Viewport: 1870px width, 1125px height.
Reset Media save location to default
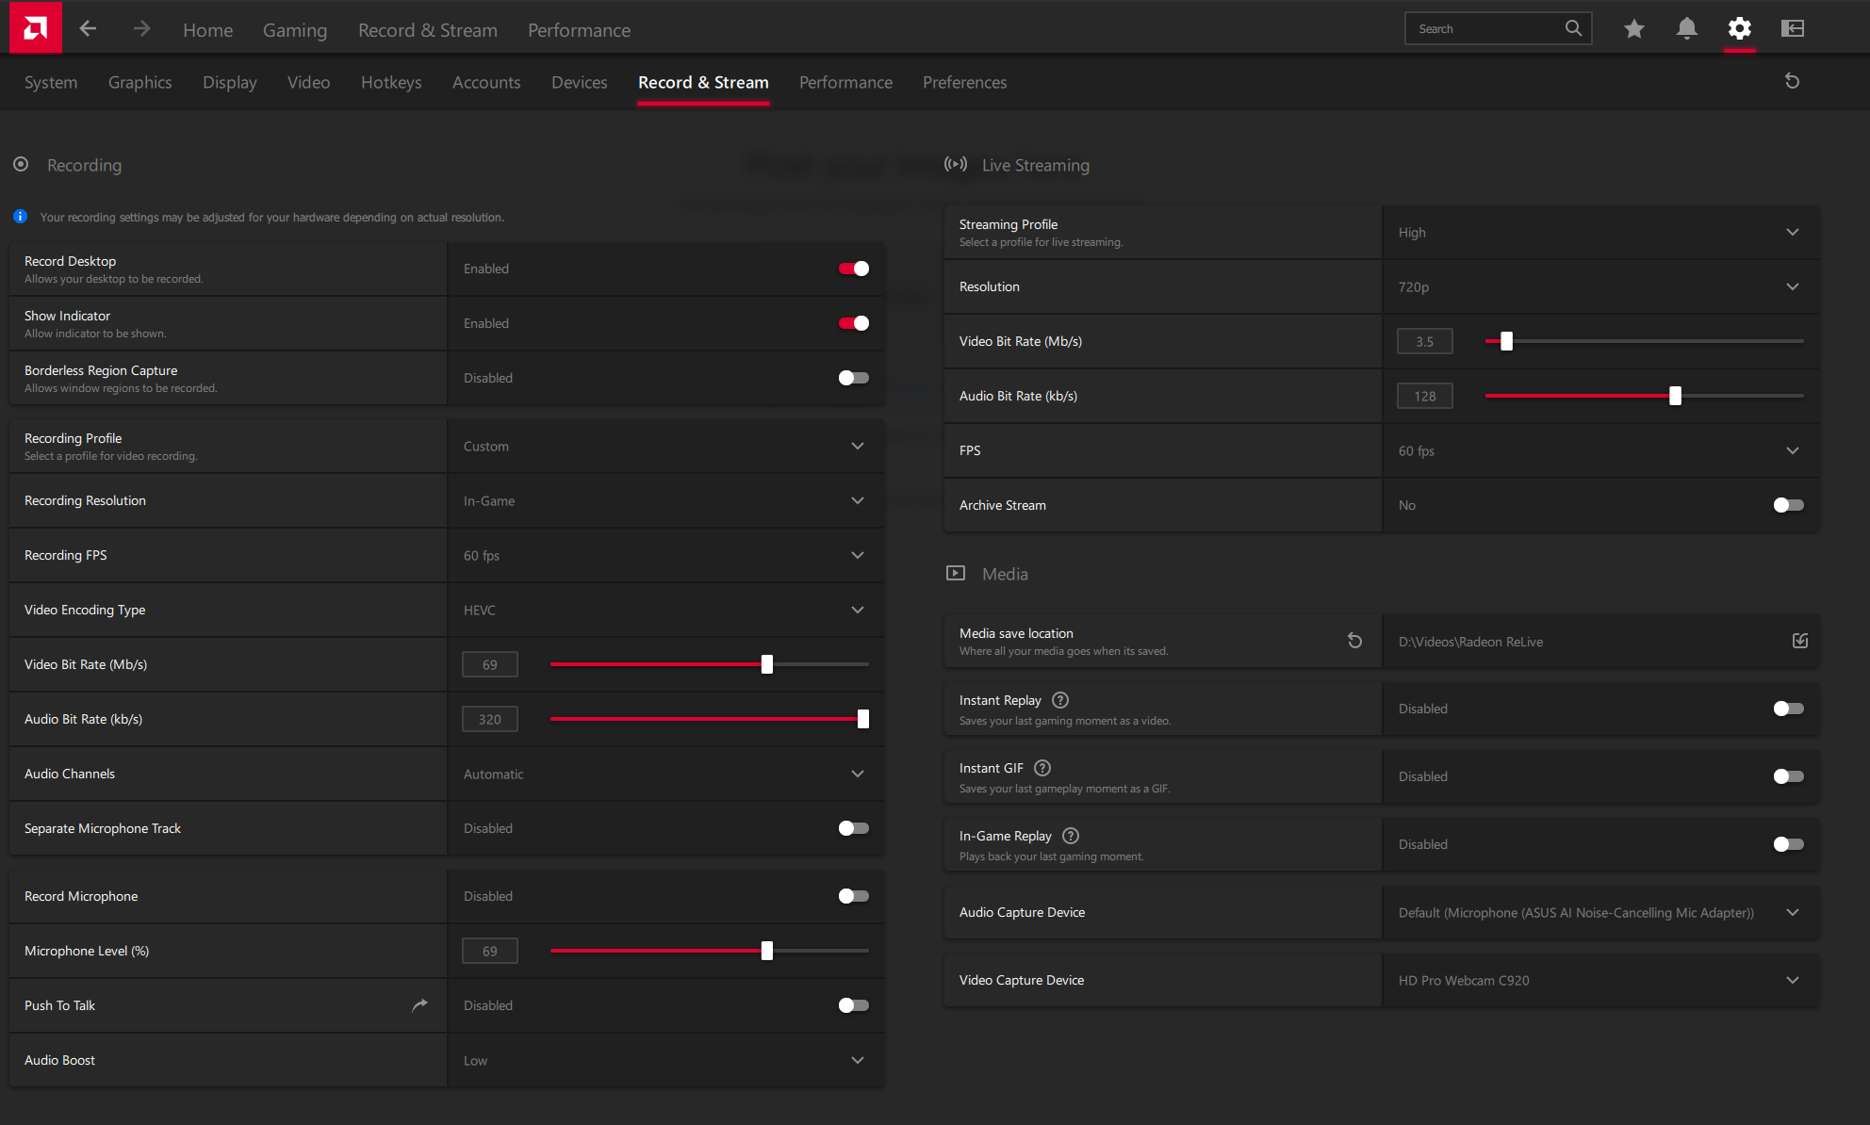tap(1354, 641)
